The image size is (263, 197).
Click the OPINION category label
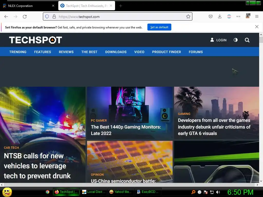pyautogui.click(x=97, y=175)
